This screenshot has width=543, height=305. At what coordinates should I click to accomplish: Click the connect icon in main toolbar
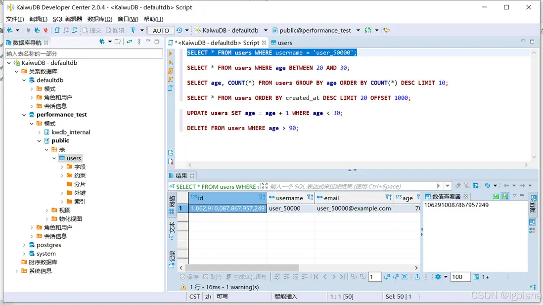[x=29, y=30]
